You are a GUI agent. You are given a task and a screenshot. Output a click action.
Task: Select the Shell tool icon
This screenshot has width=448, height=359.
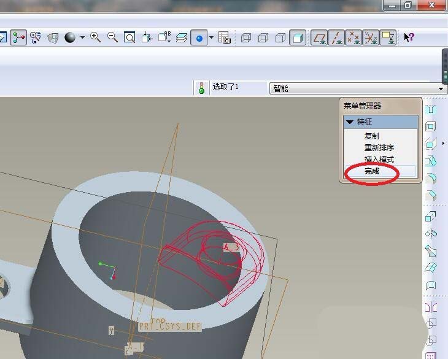[431, 126]
